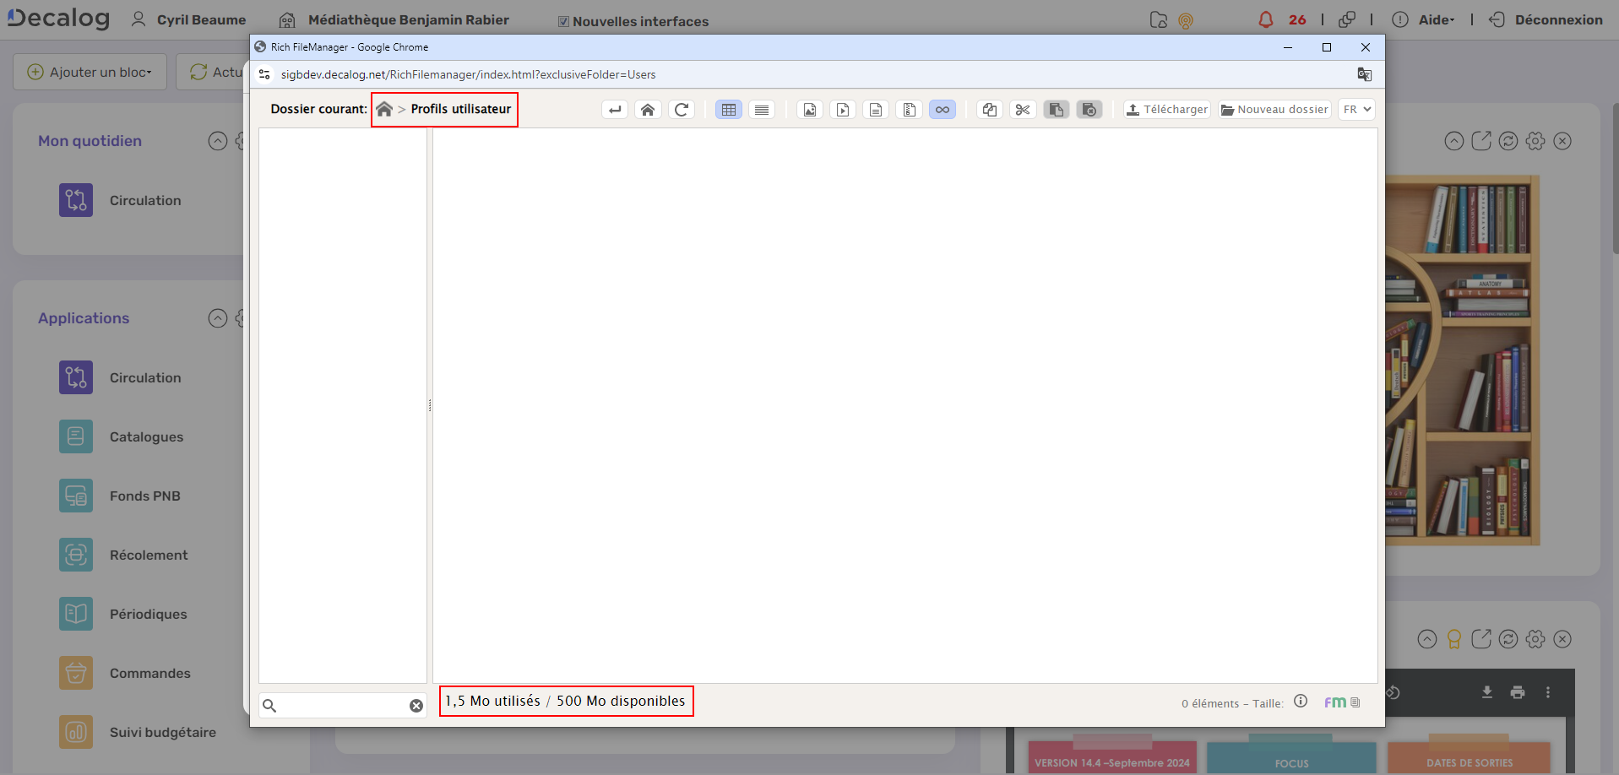1619x775 pixels.
Task: Click the copy files icon
Action: 990,110
